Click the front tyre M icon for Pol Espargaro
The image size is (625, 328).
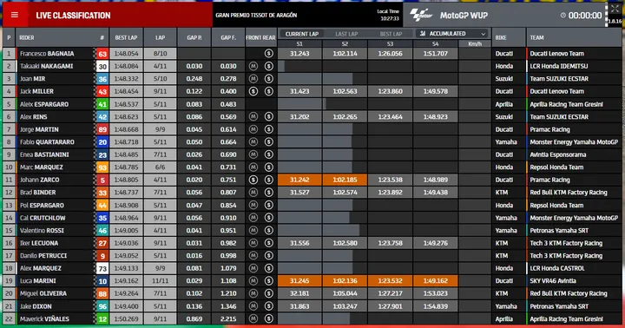[253, 206]
